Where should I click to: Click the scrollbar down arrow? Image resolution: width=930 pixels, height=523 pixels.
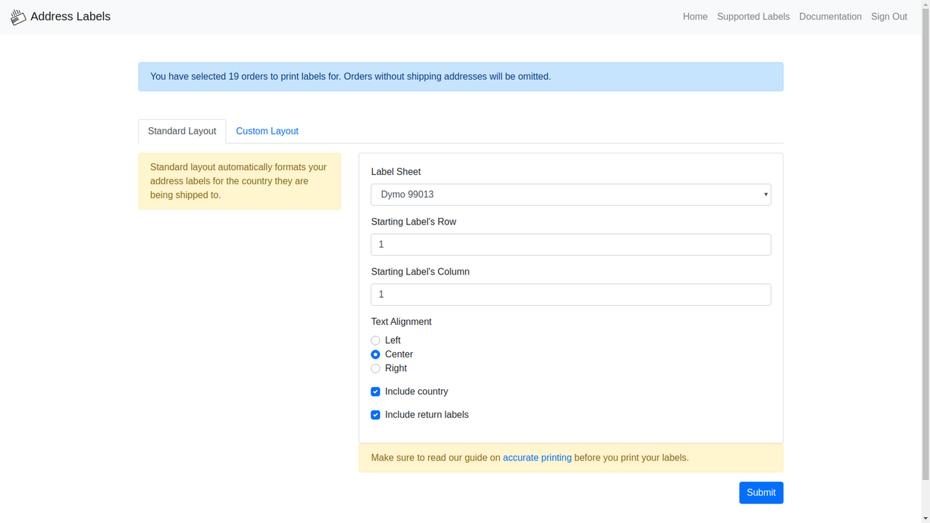point(925,518)
